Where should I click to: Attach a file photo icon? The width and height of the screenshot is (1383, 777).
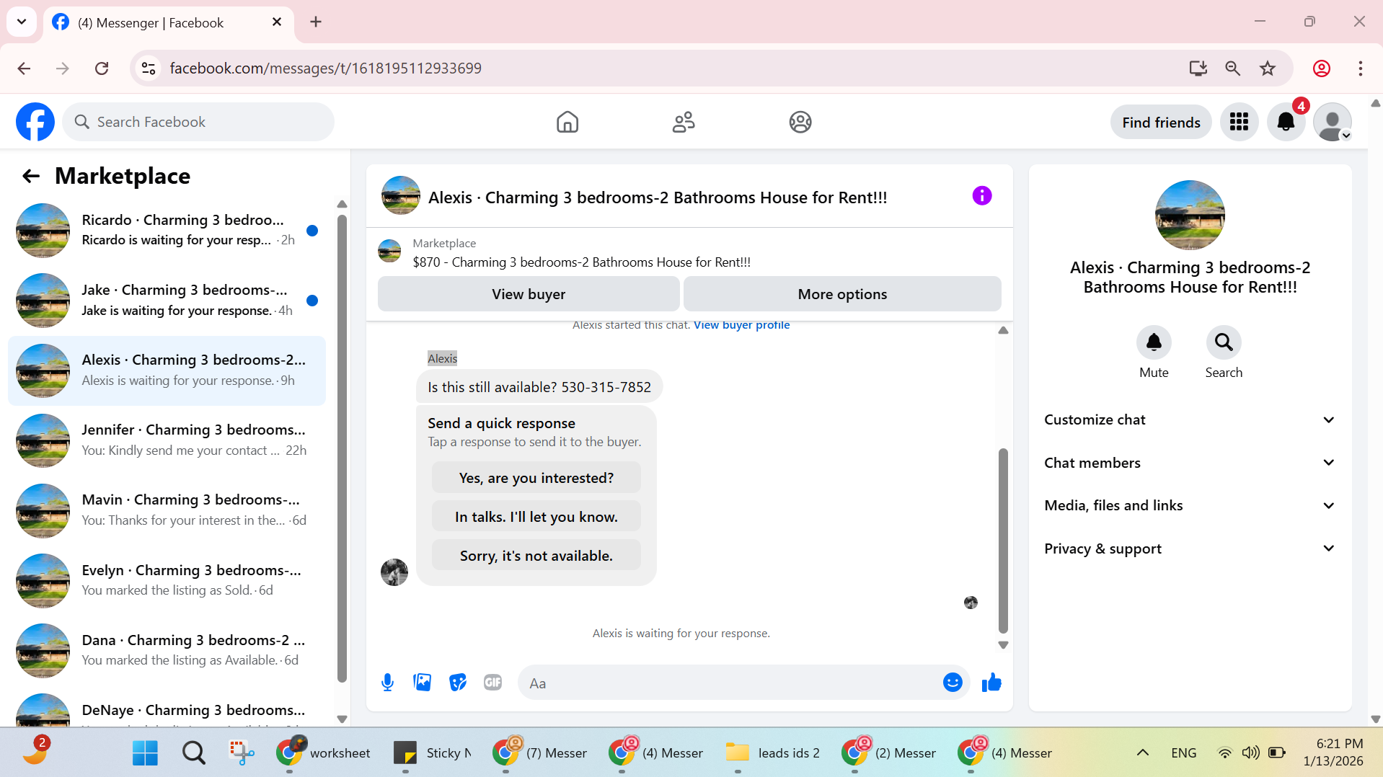pyautogui.click(x=422, y=682)
